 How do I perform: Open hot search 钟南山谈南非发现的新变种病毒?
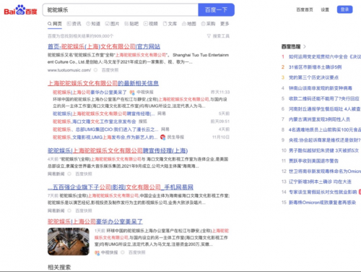click(321, 88)
